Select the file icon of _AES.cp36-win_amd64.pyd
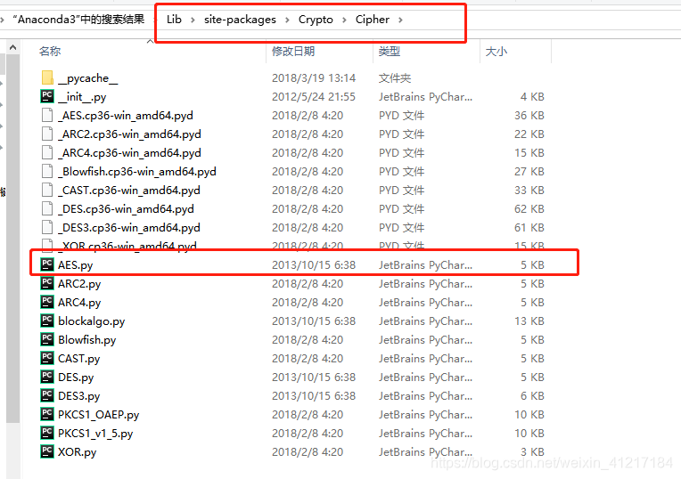The image size is (681, 479). coord(47,116)
